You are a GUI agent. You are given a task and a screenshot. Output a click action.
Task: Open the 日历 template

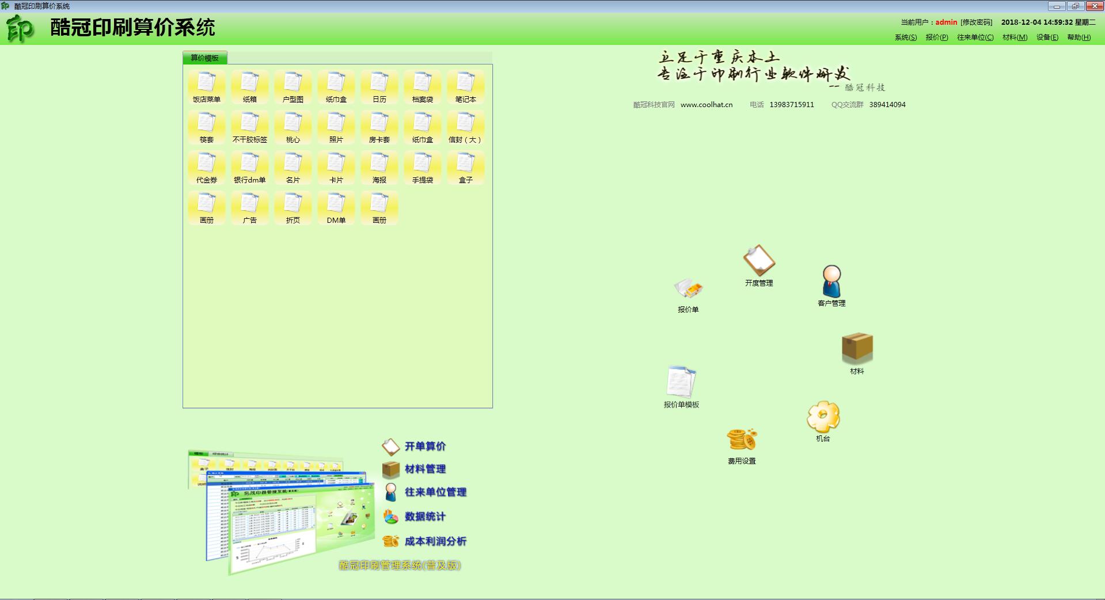(x=379, y=88)
